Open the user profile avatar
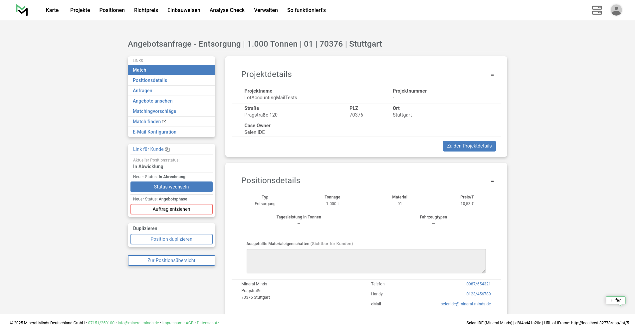Image resolution: width=639 pixels, height=331 pixels. pos(616,10)
